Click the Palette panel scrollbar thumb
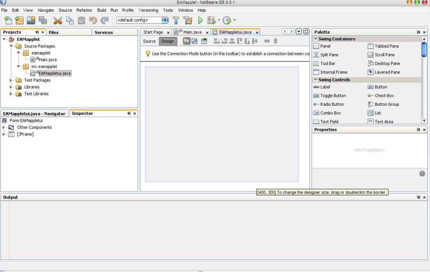This screenshot has width=430, height=272. (x=424, y=49)
